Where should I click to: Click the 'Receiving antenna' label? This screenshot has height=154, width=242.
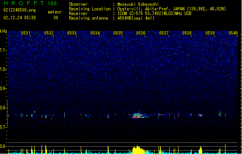(x=88, y=18)
